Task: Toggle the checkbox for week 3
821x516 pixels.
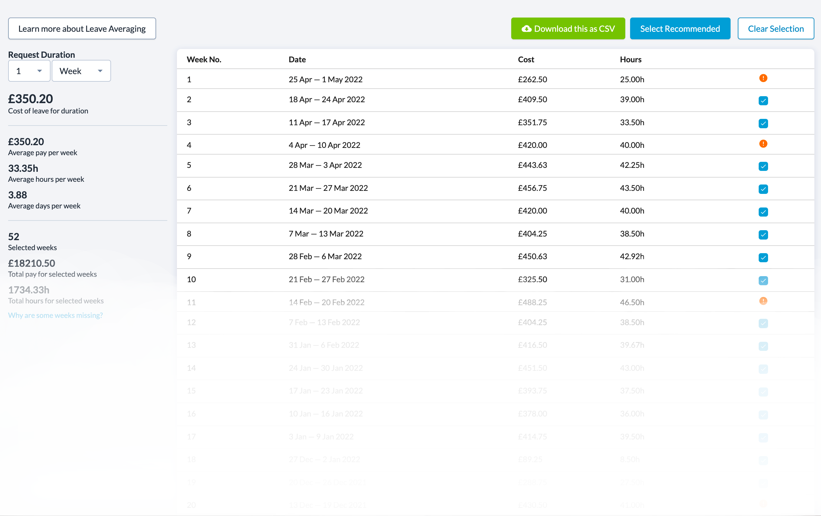Action: (763, 123)
